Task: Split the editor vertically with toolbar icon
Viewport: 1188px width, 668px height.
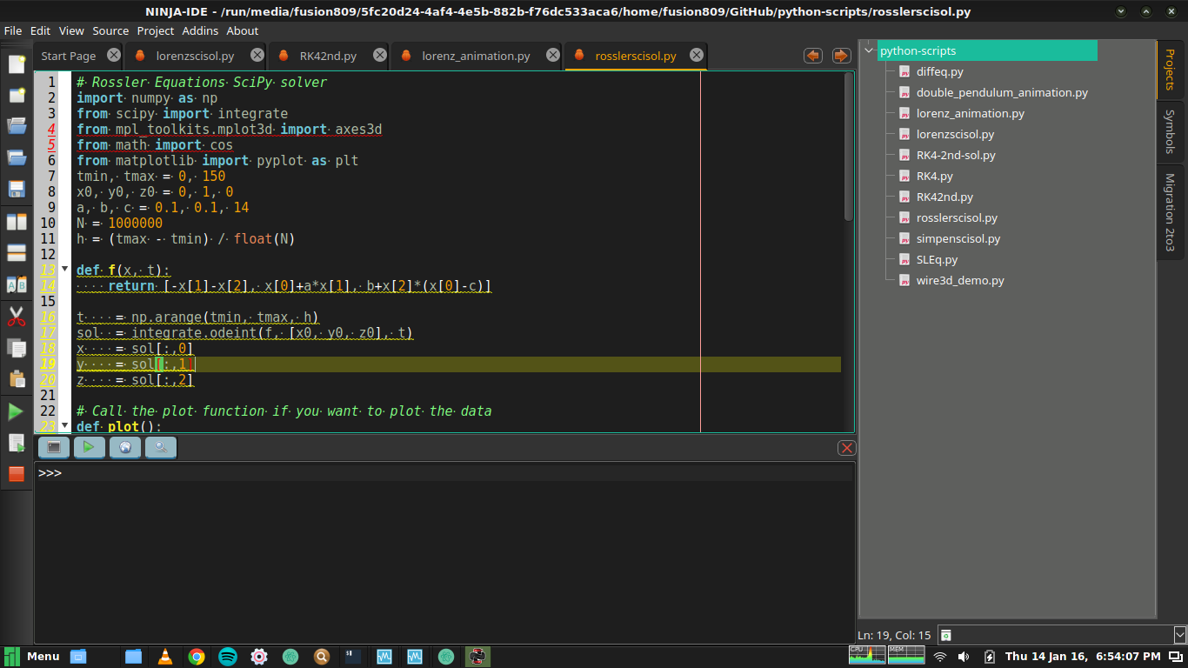Action: point(17,222)
